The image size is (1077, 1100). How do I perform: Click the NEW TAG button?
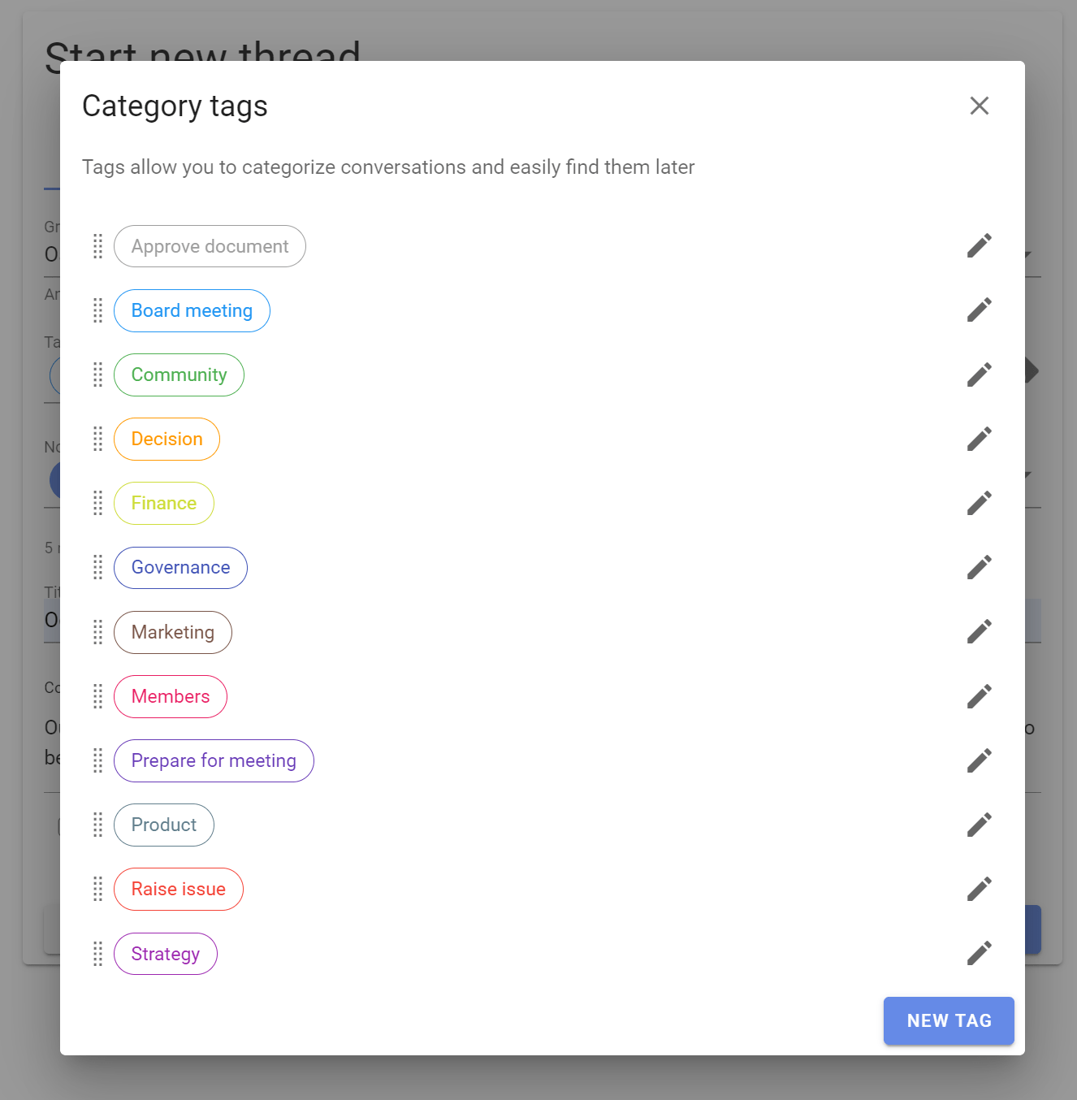(x=949, y=1020)
